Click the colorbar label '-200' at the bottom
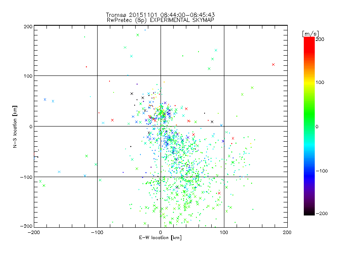The image size is (338, 253). point(322,213)
